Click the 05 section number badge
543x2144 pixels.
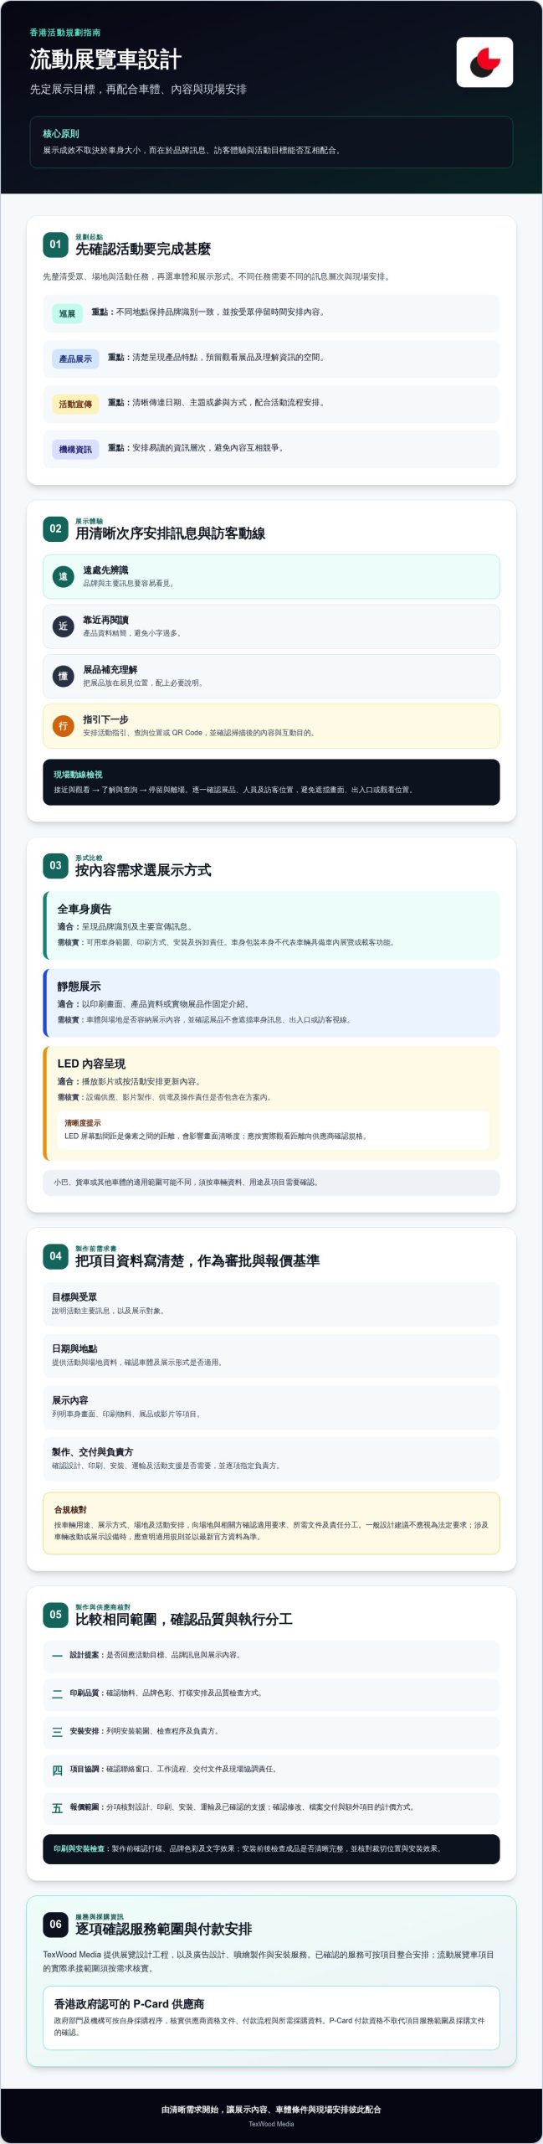(55, 1614)
